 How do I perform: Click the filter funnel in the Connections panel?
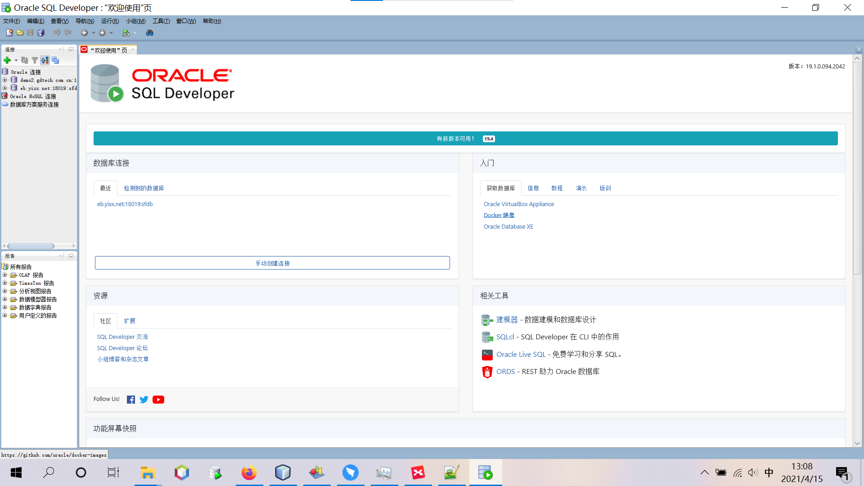tap(35, 60)
